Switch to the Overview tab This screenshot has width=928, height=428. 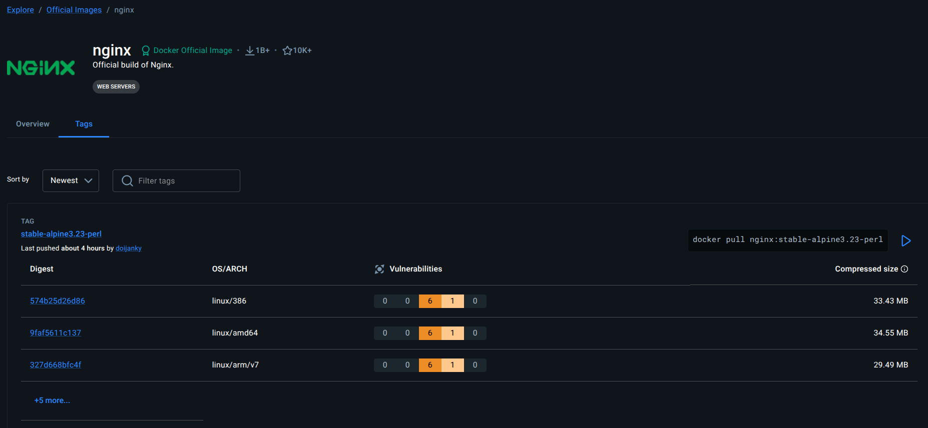click(x=33, y=124)
